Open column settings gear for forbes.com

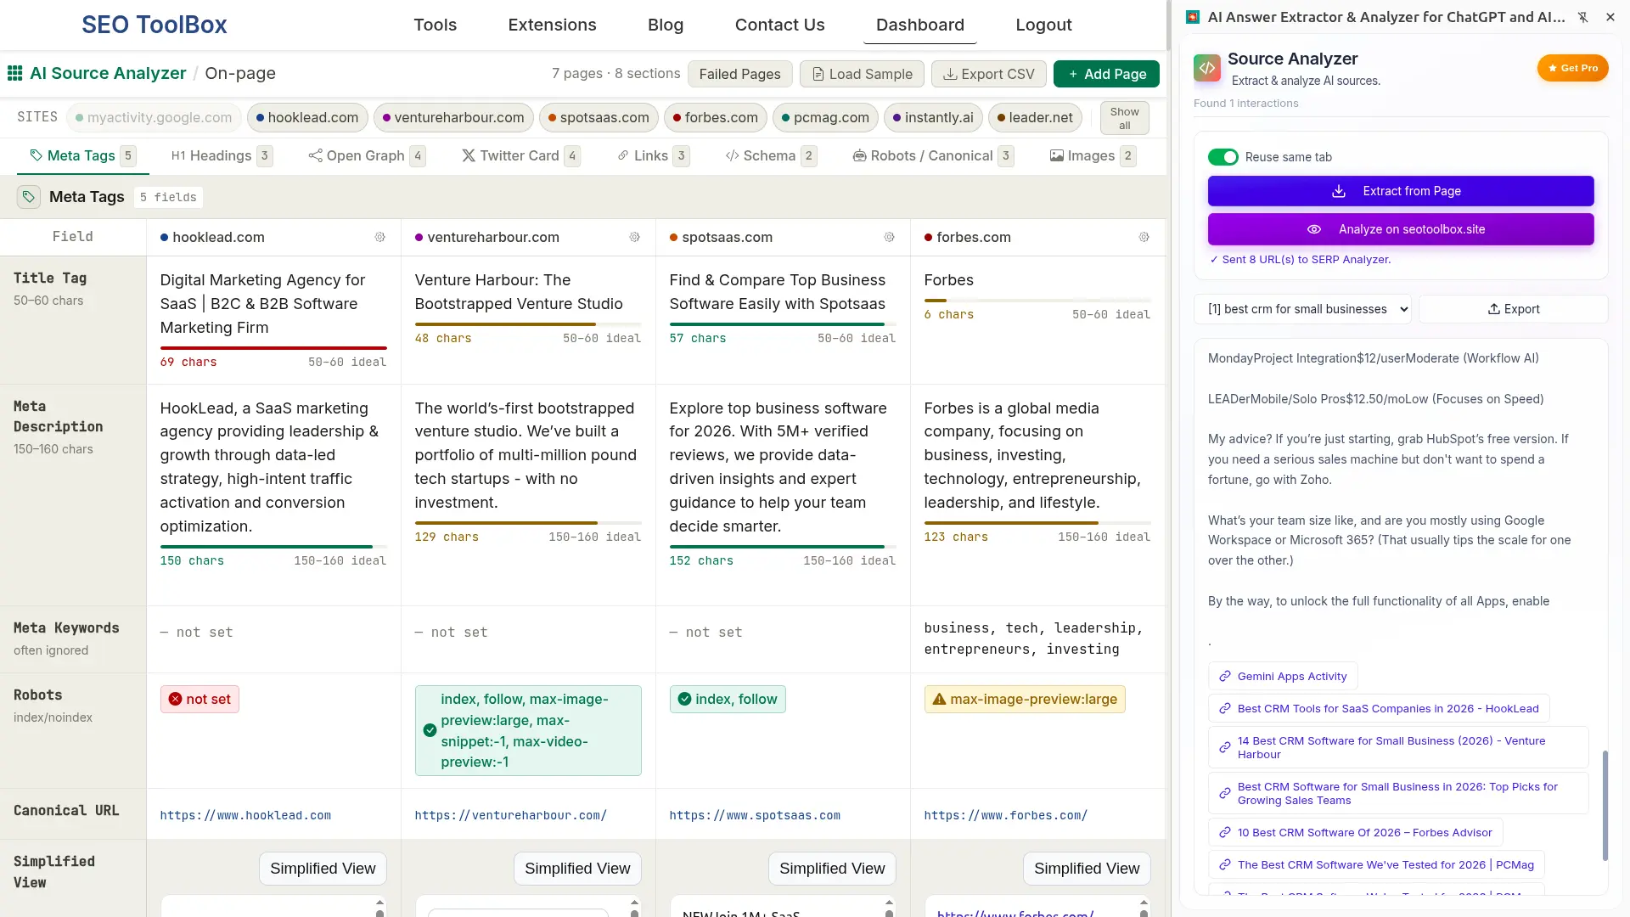click(1144, 237)
